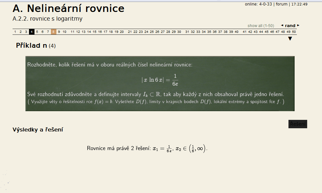Select show all (1-50) link

tap(261, 26)
